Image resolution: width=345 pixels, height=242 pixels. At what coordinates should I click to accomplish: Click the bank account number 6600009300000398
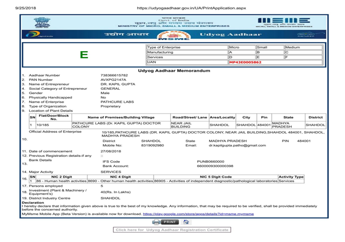click(215, 166)
